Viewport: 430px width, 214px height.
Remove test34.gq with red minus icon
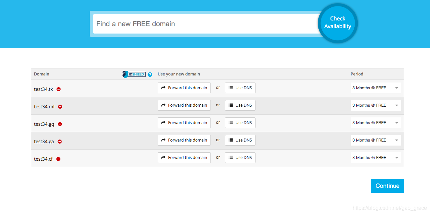click(60, 124)
